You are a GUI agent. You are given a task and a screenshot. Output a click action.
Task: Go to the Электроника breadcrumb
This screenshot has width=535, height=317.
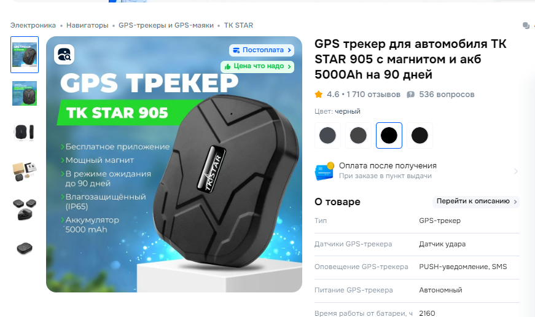coord(33,25)
